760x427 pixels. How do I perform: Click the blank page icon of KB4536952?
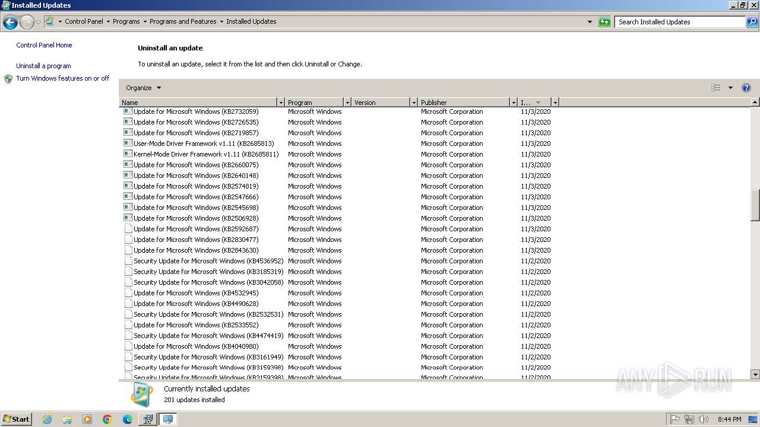tap(128, 261)
